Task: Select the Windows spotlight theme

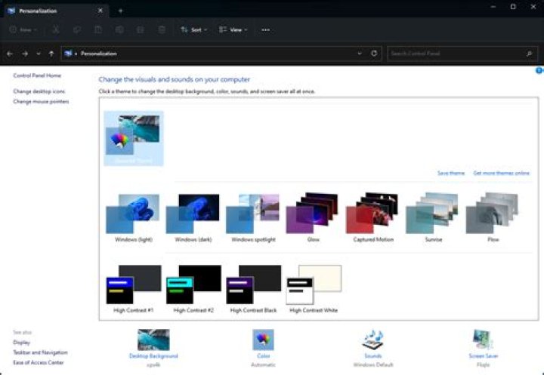Action: pyautogui.click(x=253, y=217)
